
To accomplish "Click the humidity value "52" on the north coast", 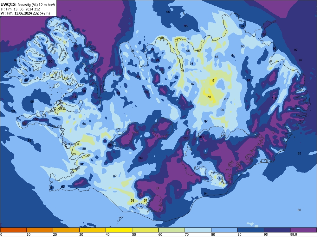I will coord(176,40).
